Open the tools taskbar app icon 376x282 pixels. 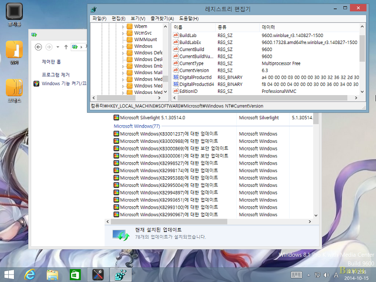[98, 275]
